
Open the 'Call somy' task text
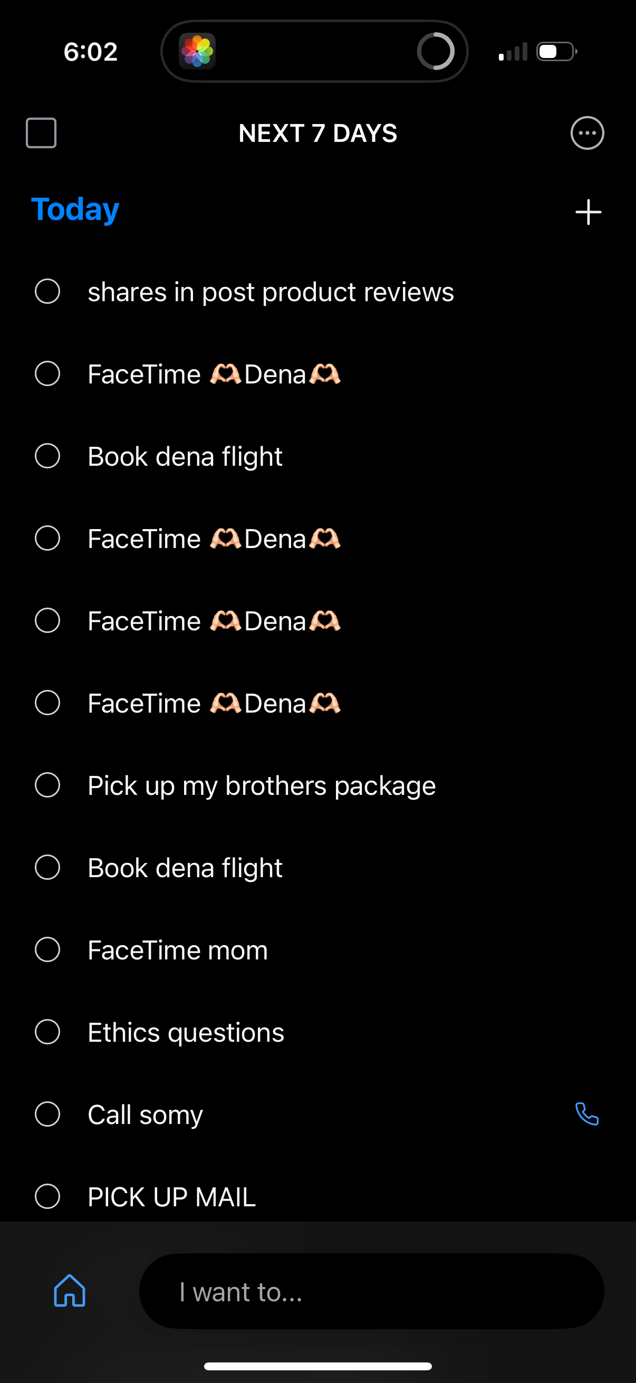[145, 1115]
